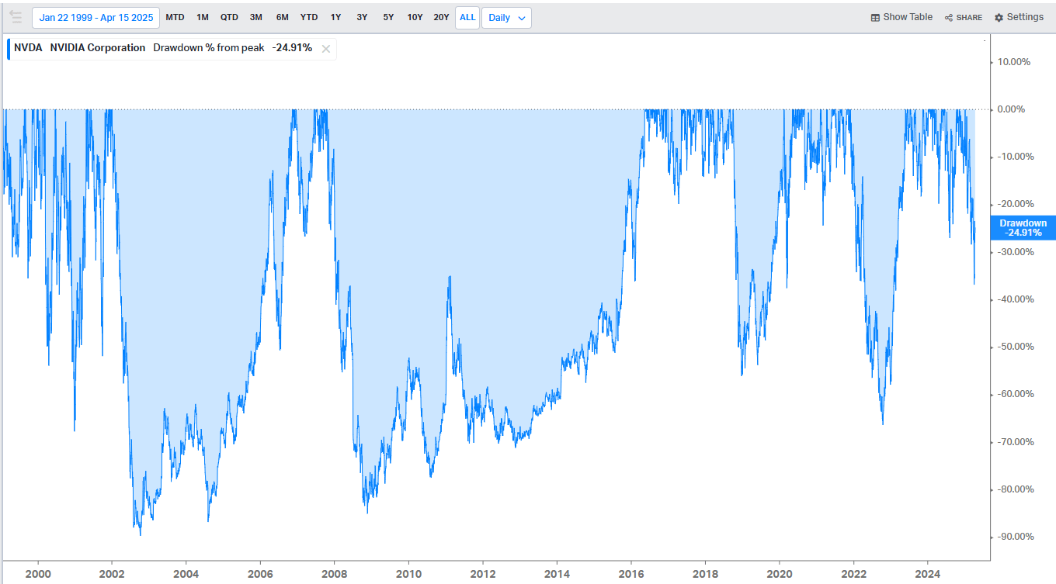Collapse the left sidebar panel
The width and height of the screenshot is (1056, 584).
(x=15, y=16)
